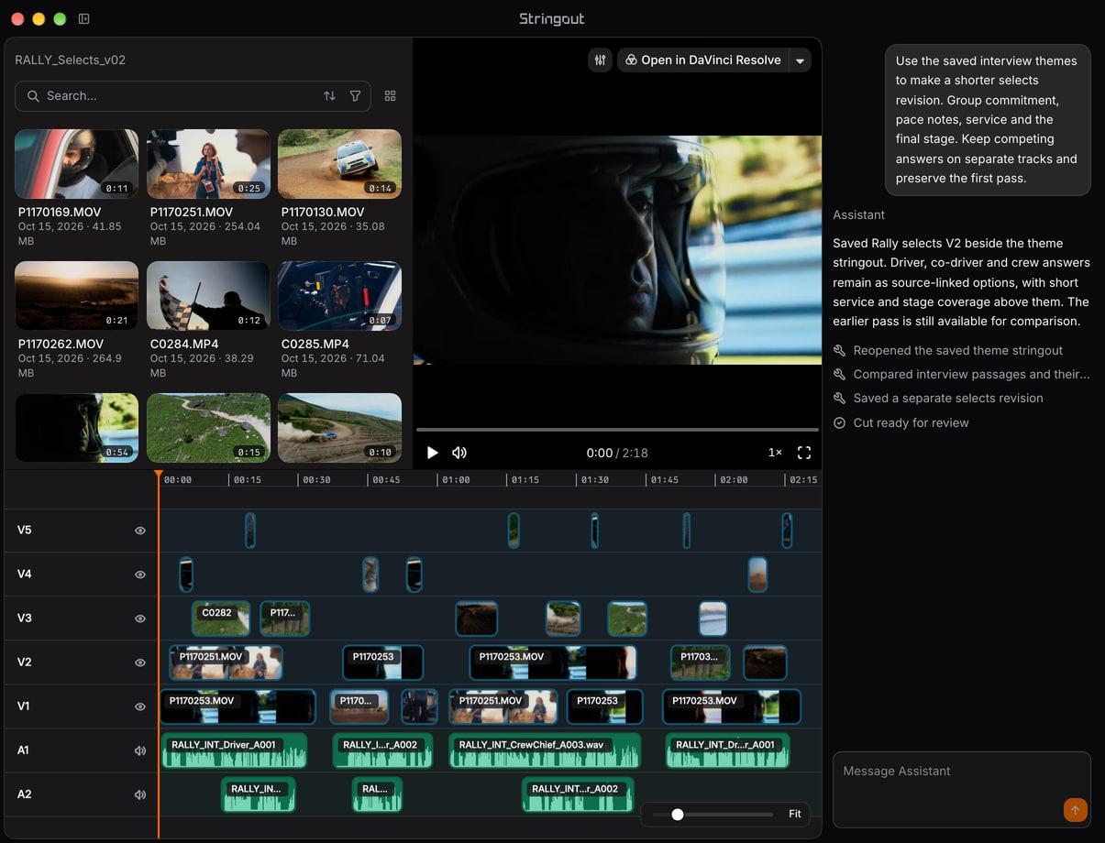The image size is (1105, 843).
Task: Select the C0285.MP4 thumbnail
Action: click(339, 296)
